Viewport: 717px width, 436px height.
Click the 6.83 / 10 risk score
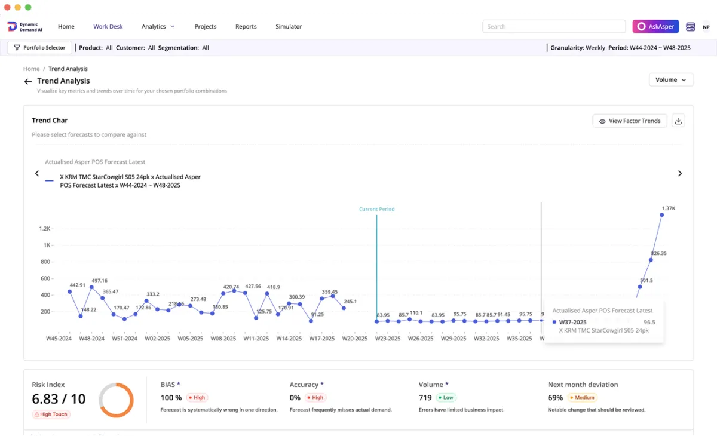[x=59, y=398]
